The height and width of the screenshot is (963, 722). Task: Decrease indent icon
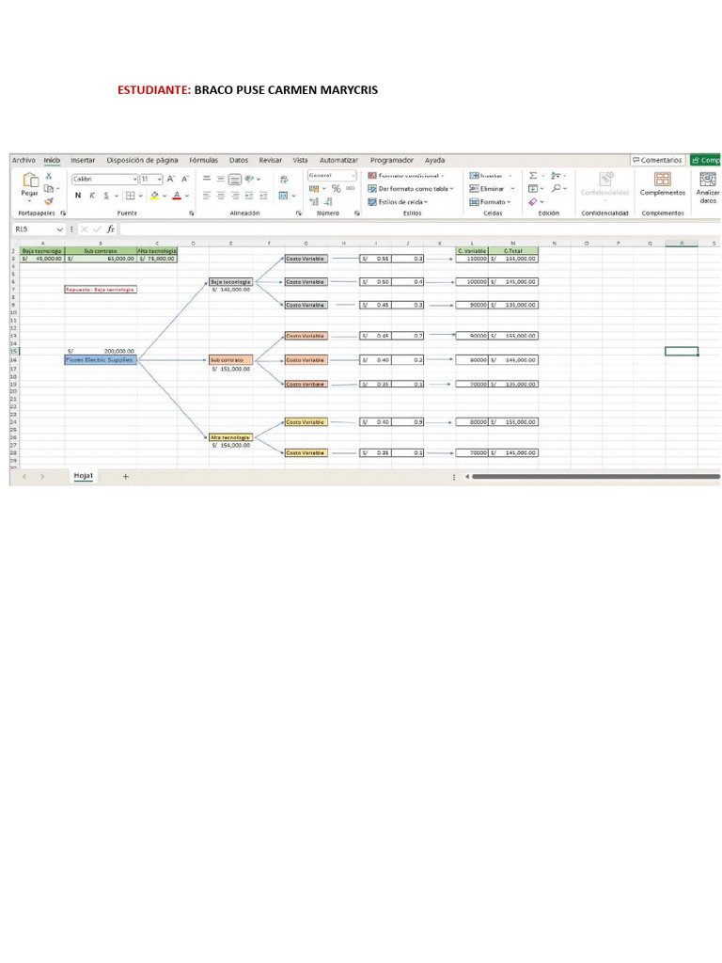(x=249, y=196)
